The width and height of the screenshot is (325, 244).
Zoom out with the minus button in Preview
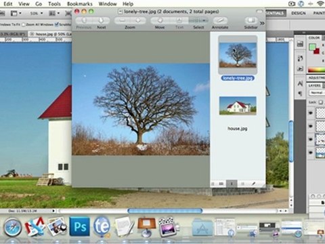(122, 20)
